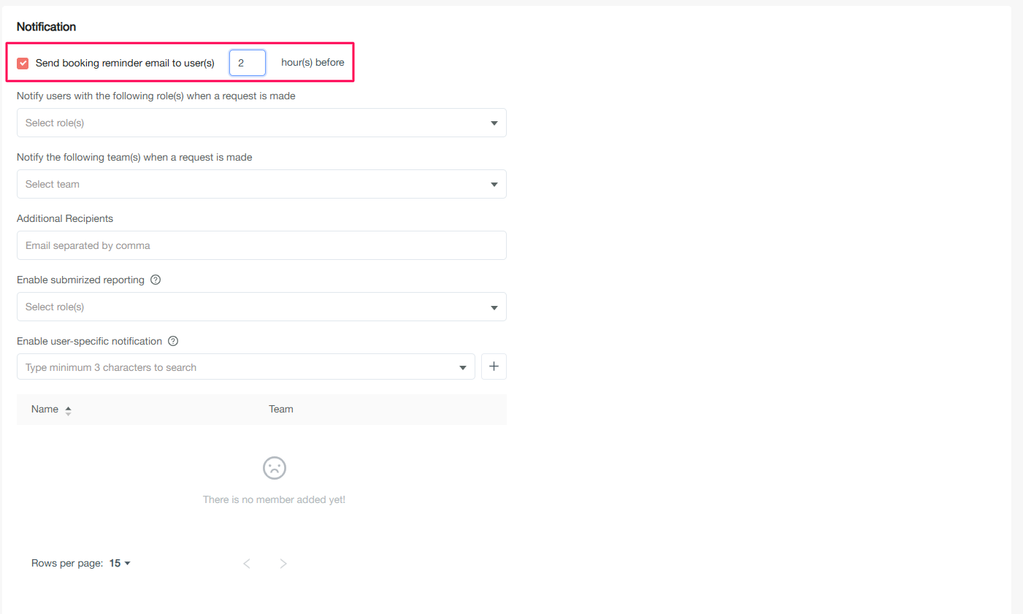Click the reminder hours number field

(247, 63)
